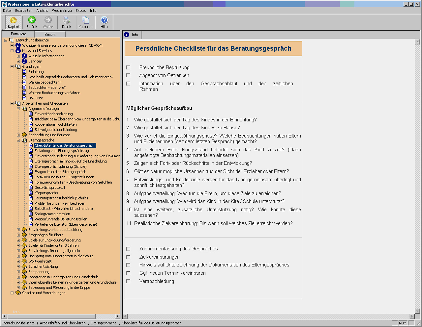Image resolution: width=422 pixels, height=327 pixels.
Task: Click the Kopieren copy icon
Action: [85, 20]
